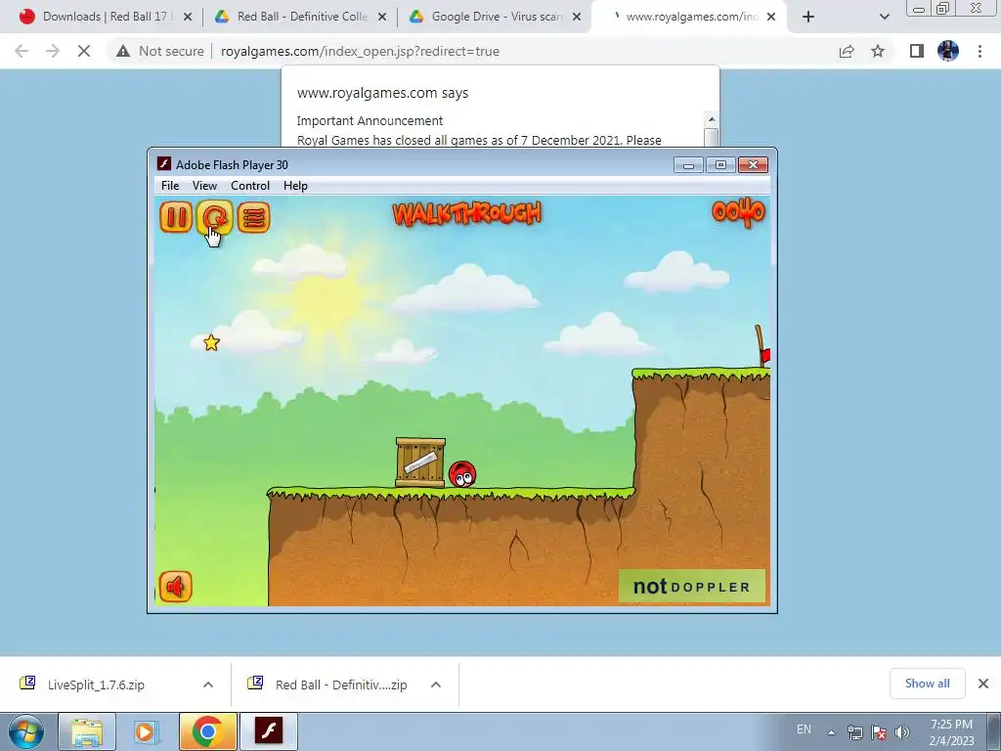Click the network tray icon
This screenshot has width=1001, height=751.
(x=854, y=732)
